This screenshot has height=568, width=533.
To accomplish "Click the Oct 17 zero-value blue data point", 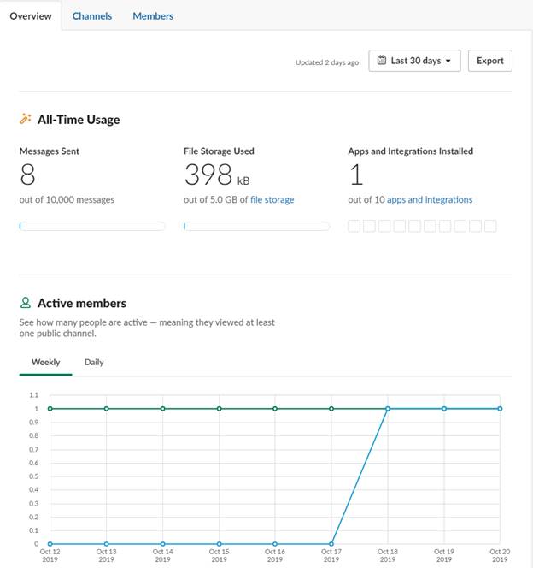I will (331, 544).
